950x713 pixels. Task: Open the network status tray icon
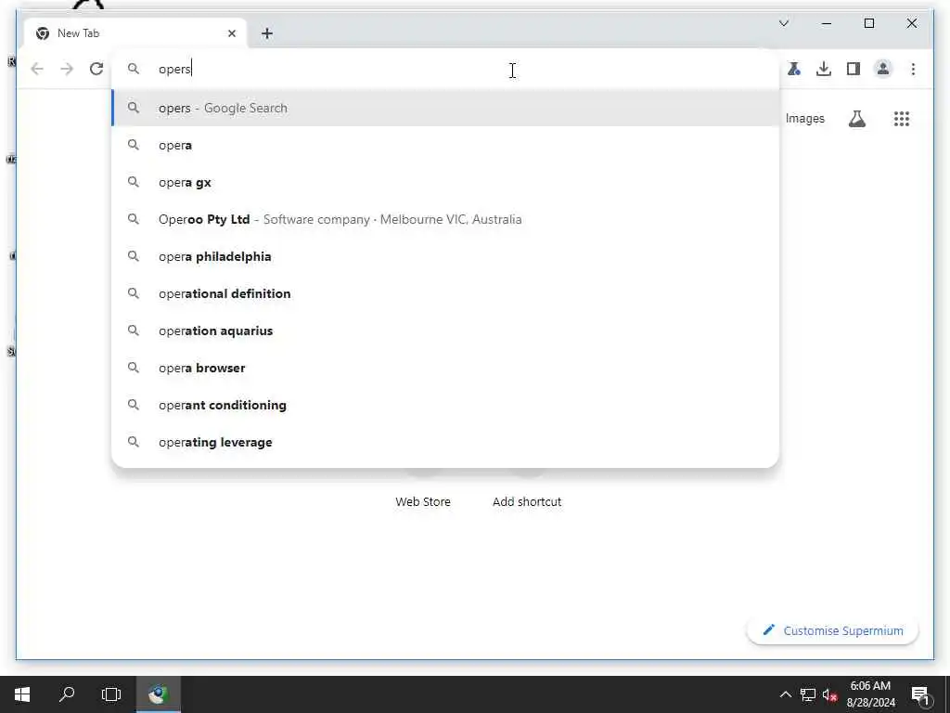808,694
